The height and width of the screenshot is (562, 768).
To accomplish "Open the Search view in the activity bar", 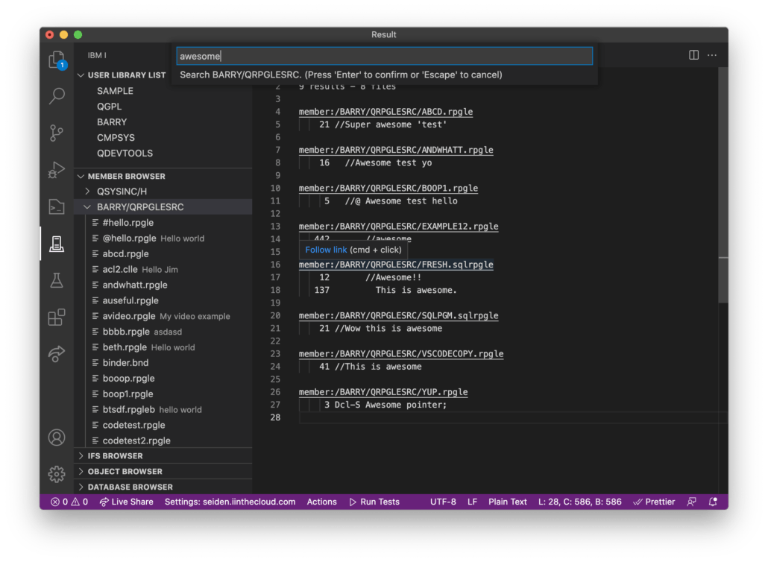I will point(57,95).
